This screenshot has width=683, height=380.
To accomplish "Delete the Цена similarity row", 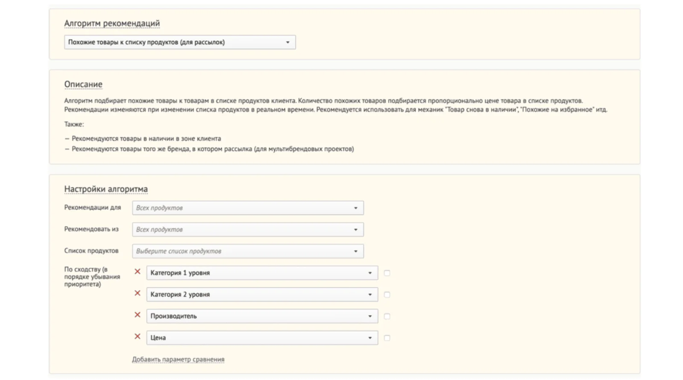I will click(138, 336).
